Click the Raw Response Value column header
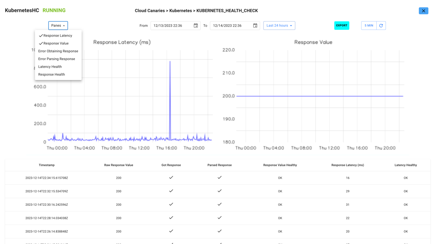The height and width of the screenshot is (244, 436). pos(119,165)
